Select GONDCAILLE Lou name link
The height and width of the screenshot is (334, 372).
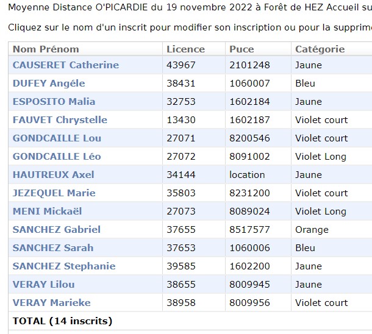click(57, 138)
